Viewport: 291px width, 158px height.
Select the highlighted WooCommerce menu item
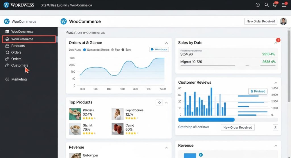(x=29, y=39)
